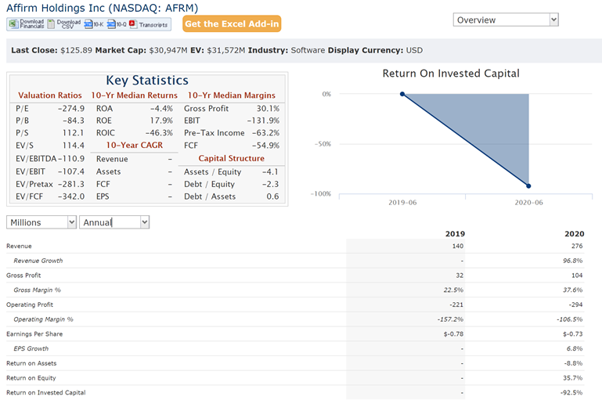Viewport: 602px width, 400px height.
Task: Click the Return on Invested Capital value -92.5%
Action: 571,393
